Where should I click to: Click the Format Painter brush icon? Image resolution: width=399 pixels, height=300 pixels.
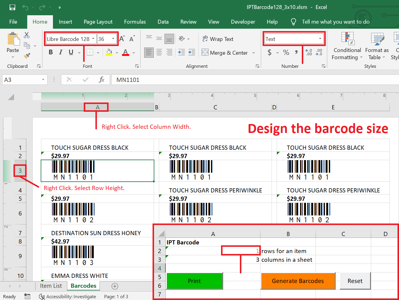27,56
